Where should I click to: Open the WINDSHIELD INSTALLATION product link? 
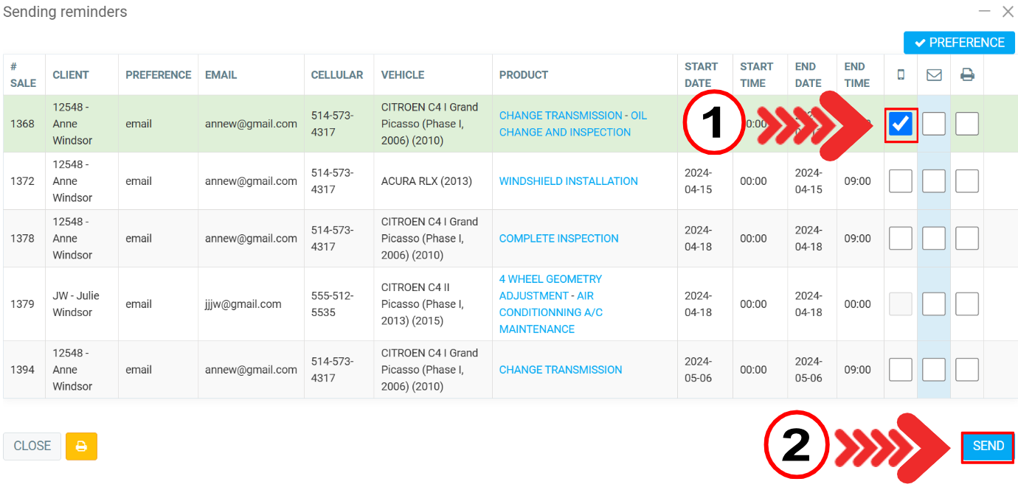click(568, 181)
